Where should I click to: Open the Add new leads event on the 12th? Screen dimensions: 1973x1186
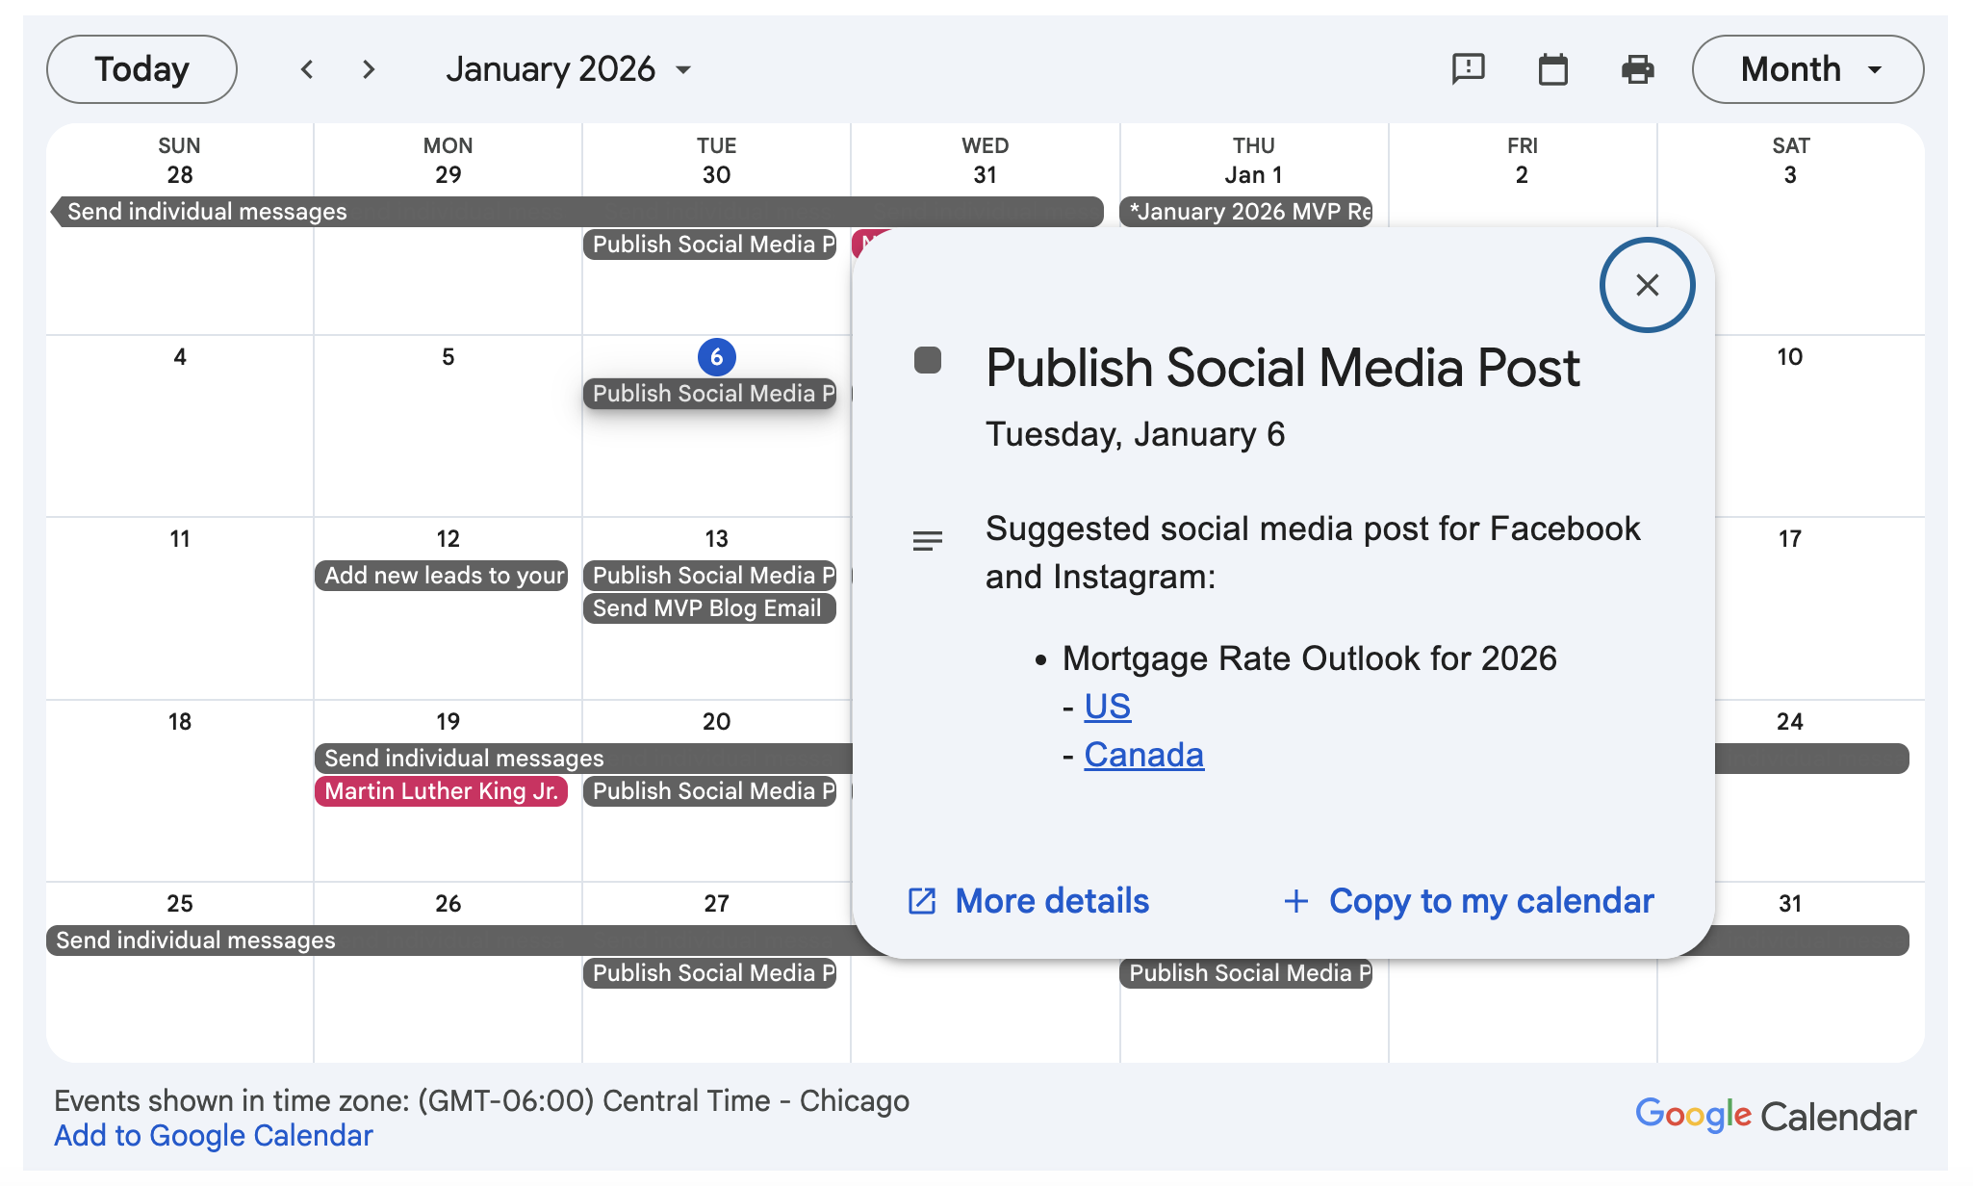pyautogui.click(x=443, y=576)
